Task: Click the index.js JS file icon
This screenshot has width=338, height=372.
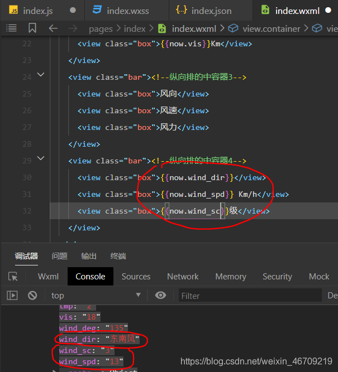Action: (13, 10)
